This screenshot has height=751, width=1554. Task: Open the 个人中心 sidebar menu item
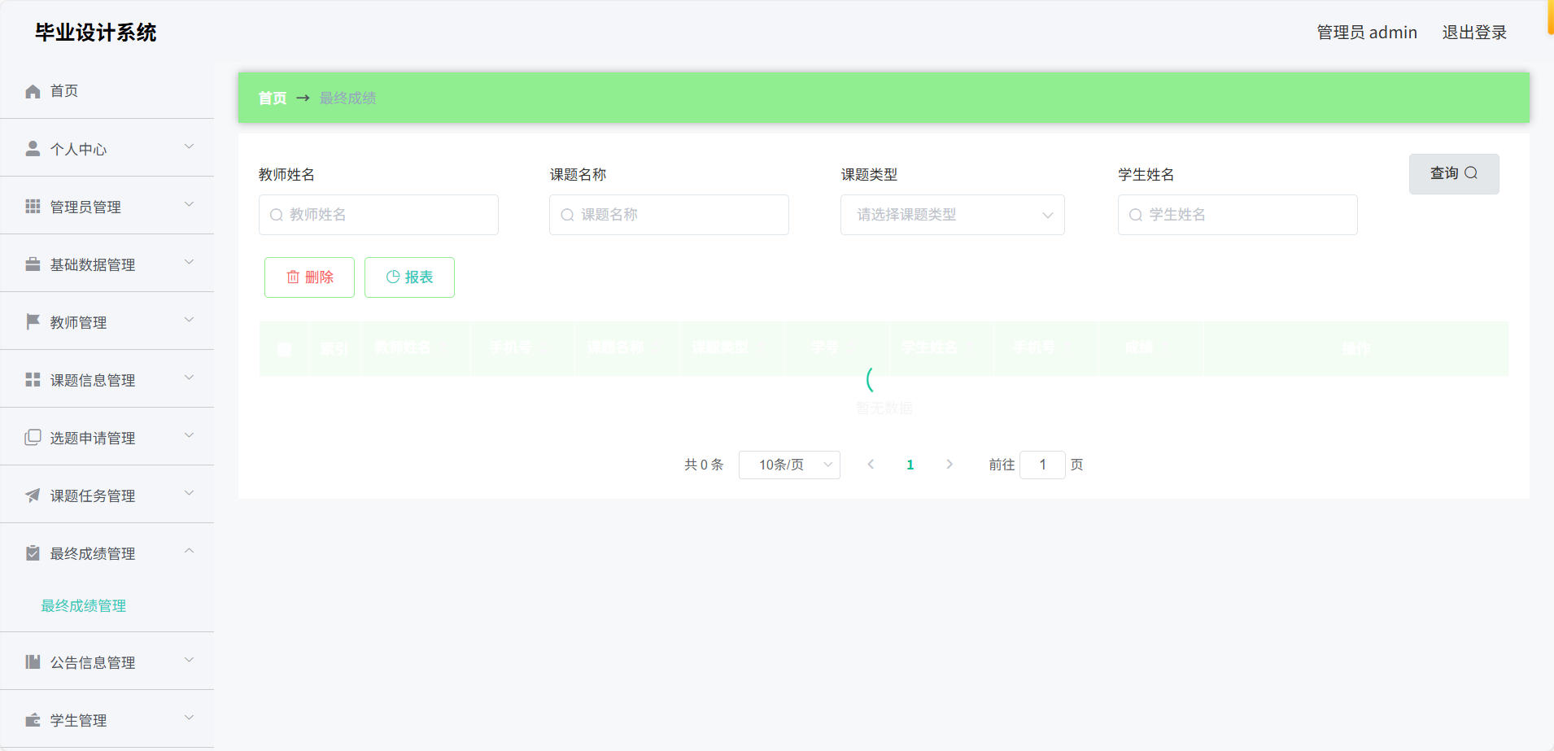107,149
